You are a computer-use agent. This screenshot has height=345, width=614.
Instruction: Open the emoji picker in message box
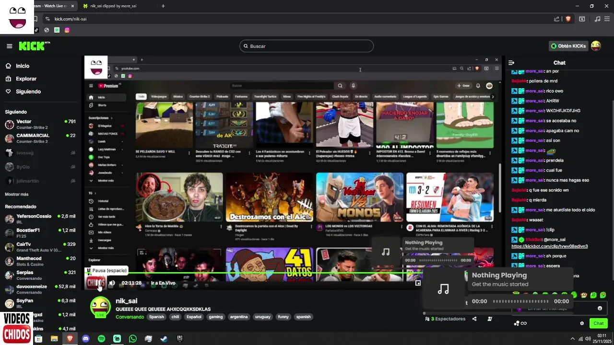[x=600, y=308]
